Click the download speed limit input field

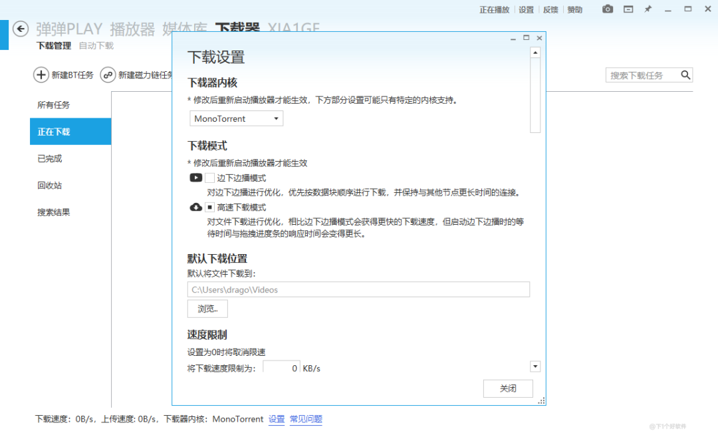coord(281,366)
